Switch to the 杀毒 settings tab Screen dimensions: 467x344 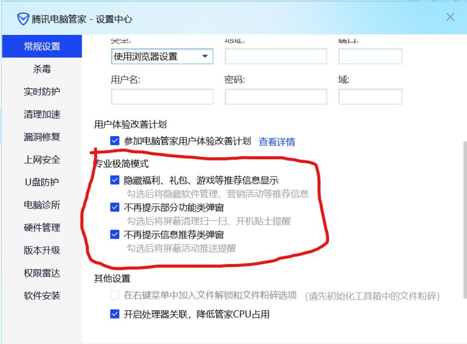click(x=41, y=69)
